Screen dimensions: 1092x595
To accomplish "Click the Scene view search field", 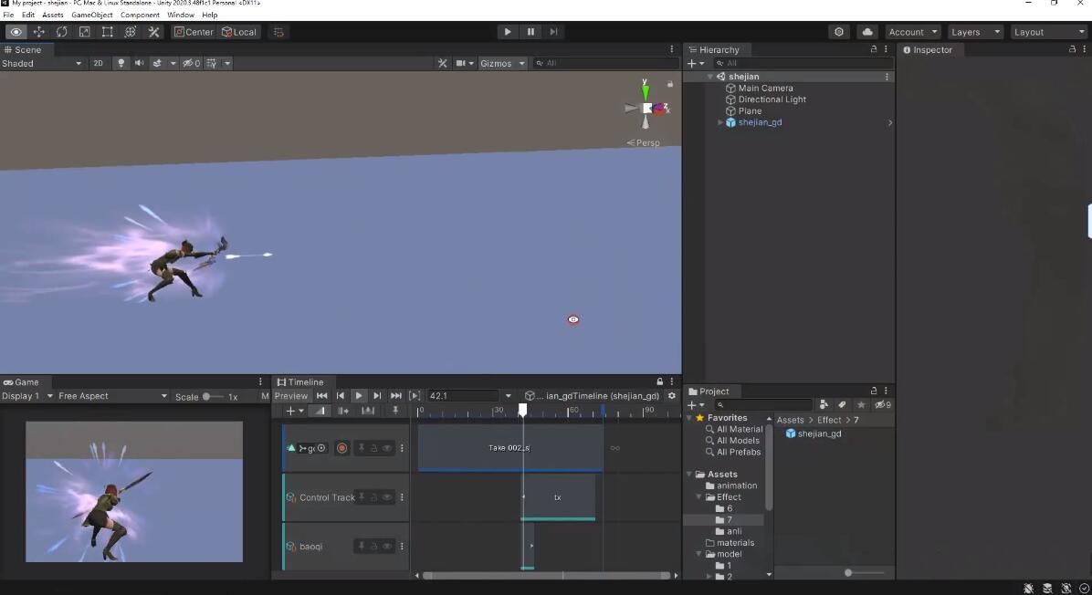I will click(x=604, y=63).
